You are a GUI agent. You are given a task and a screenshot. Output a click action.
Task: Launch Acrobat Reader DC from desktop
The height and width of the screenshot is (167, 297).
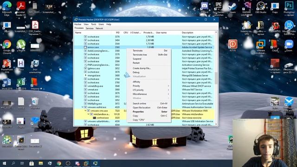(x=21, y=8)
